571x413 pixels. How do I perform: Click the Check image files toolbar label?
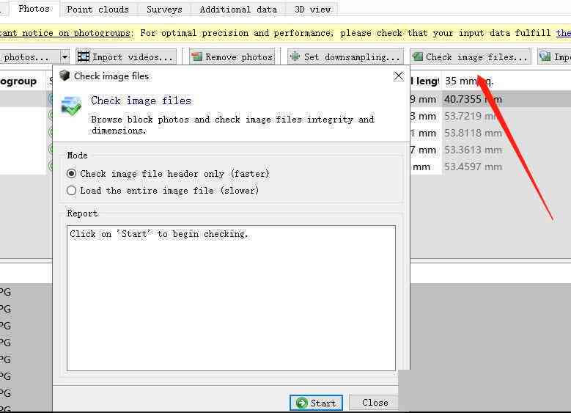click(x=476, y=57)
